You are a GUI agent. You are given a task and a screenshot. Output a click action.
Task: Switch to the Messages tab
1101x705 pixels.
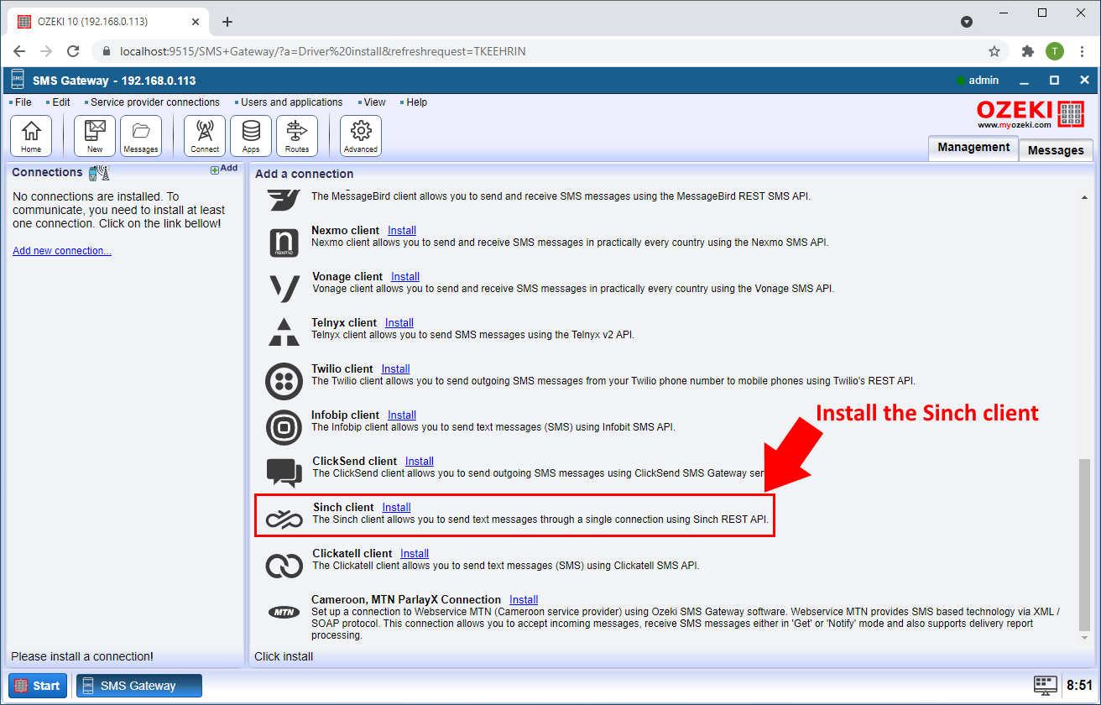tap(1056, 150)
